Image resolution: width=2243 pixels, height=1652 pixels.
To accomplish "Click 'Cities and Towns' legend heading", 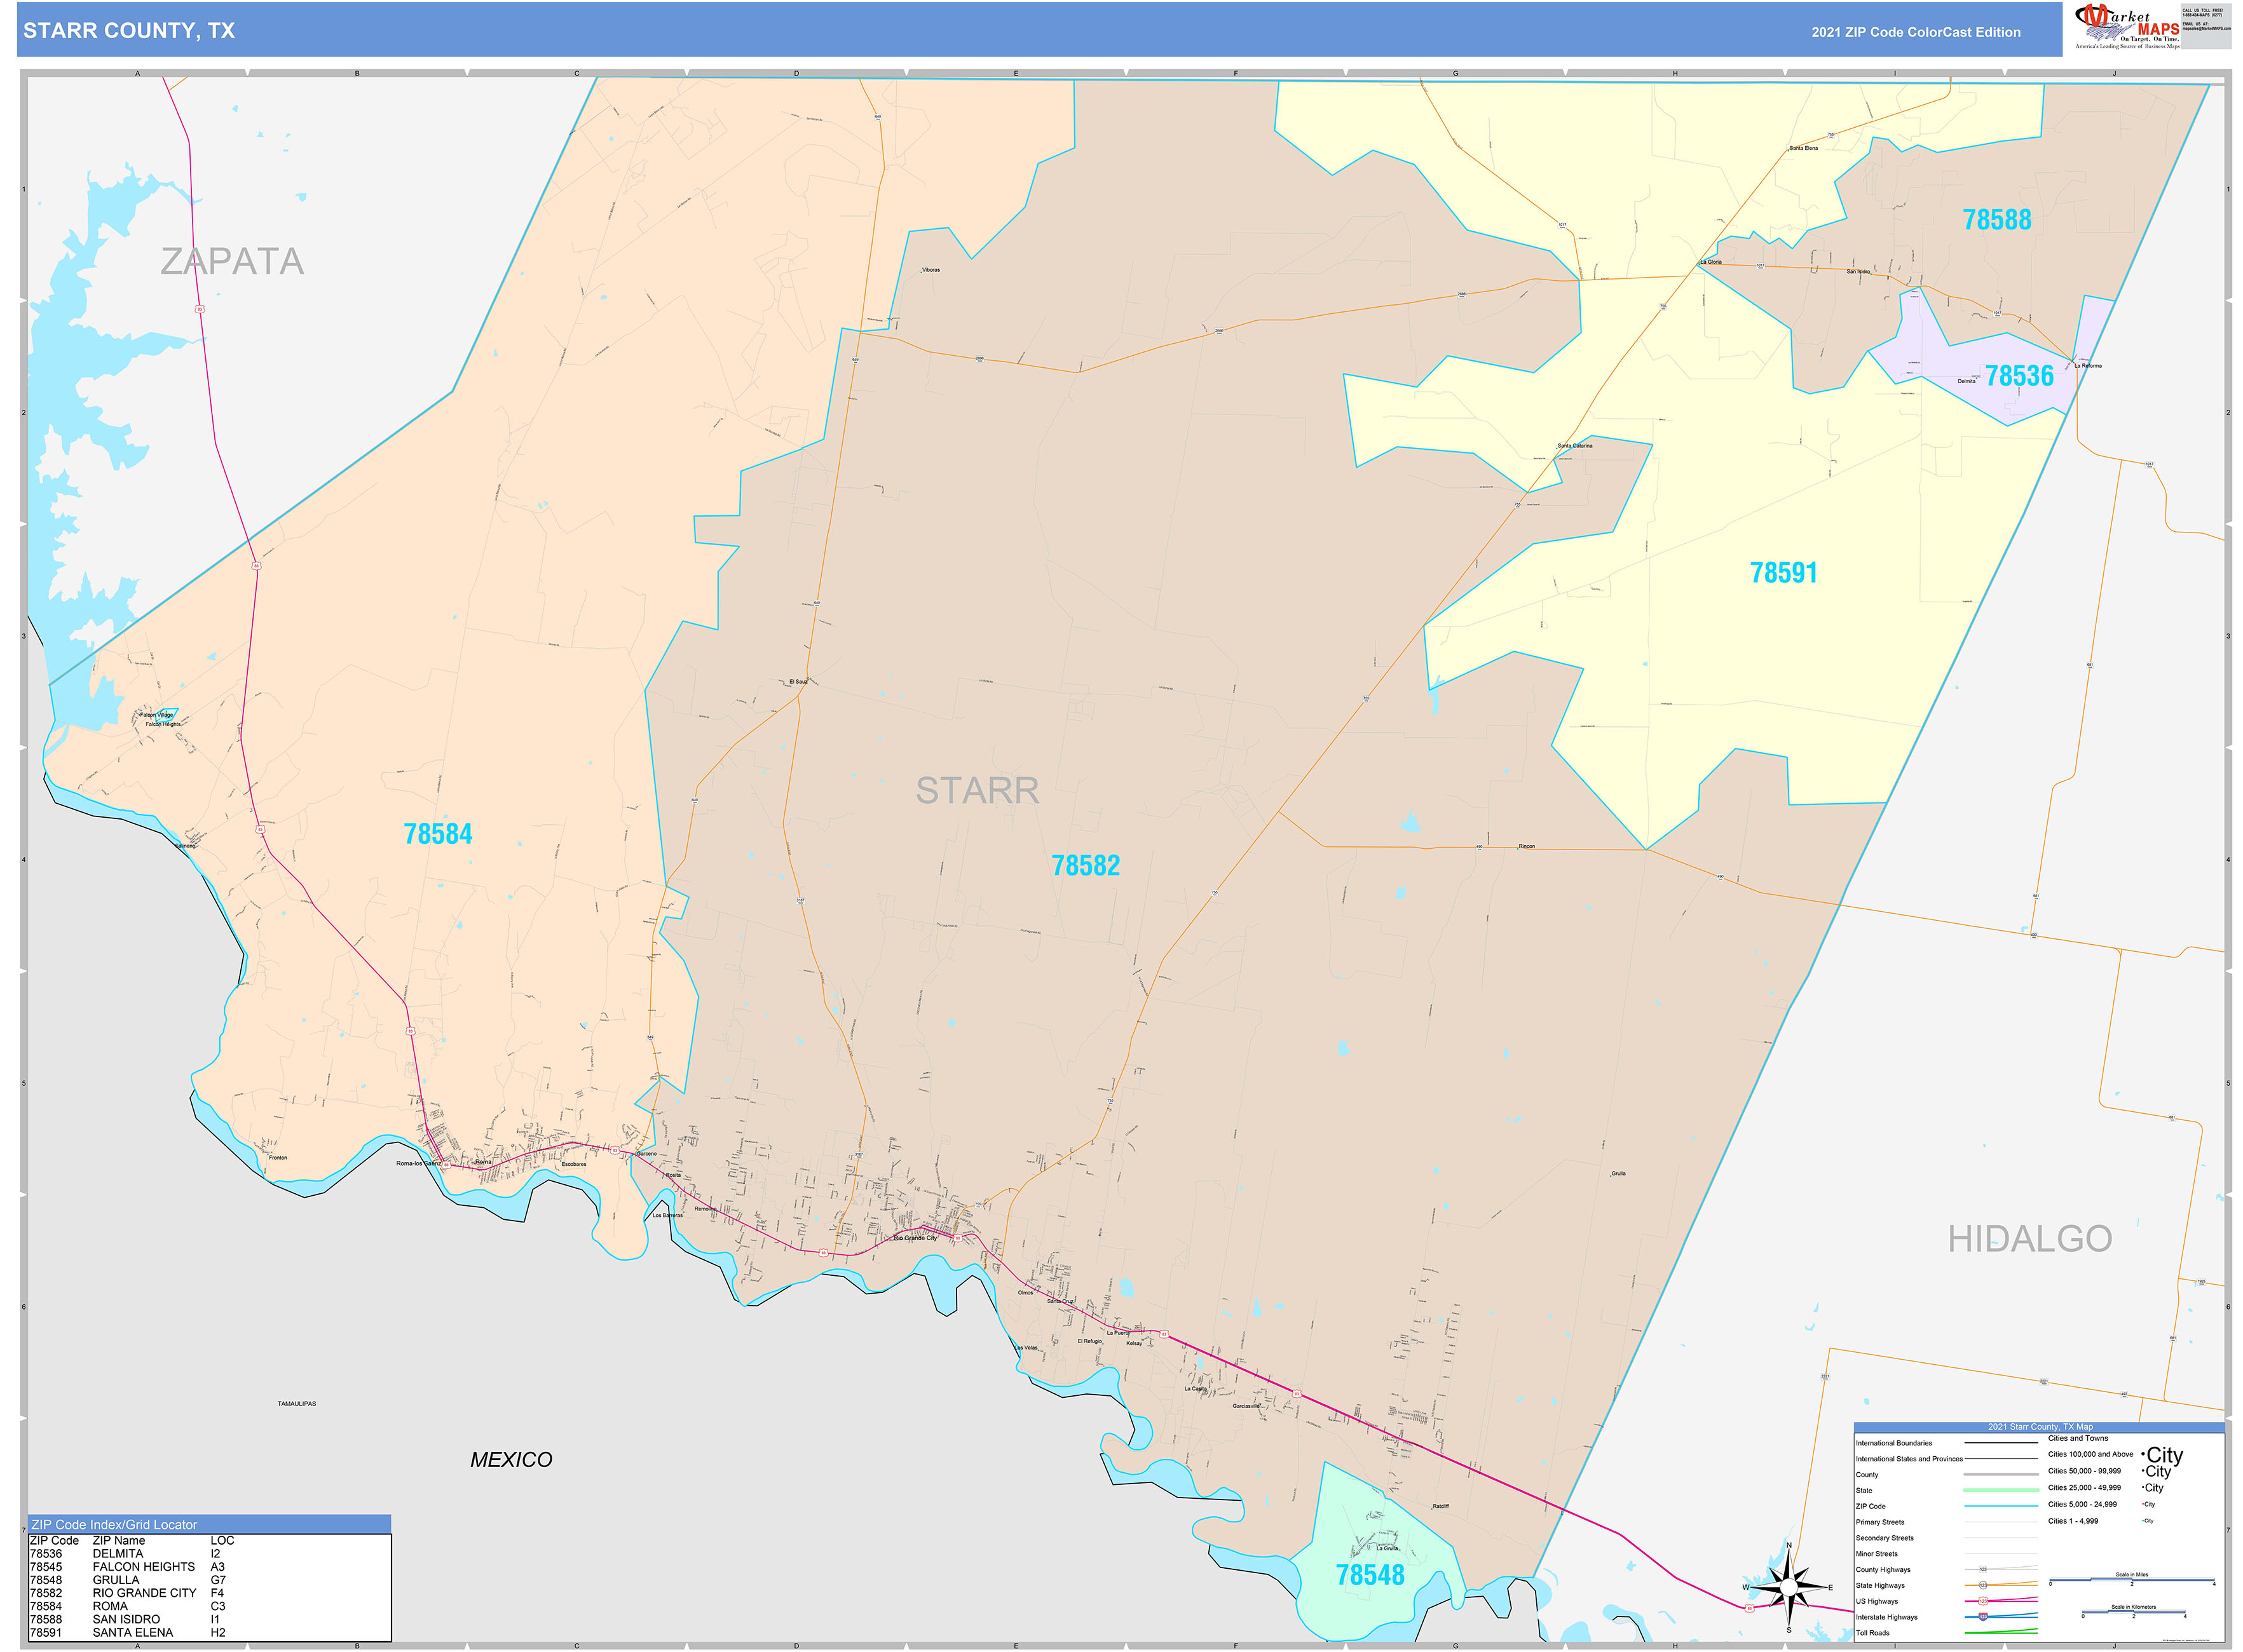I will (x=2078, y=1438).
